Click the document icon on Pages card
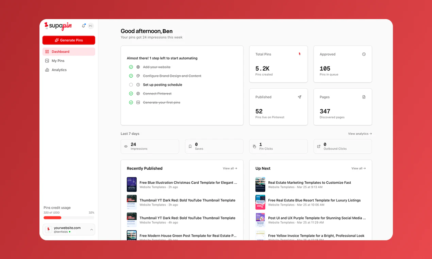Screen dimensions: 432x259 (x=364, y=97)
